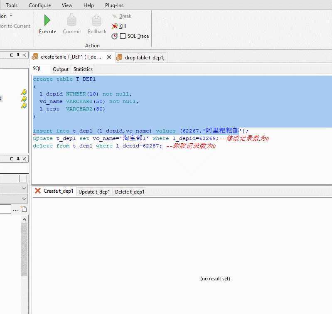The width and height of the screenshot is (332, 314).
Task: Click the '(no result set)' message
Action: [215, 279]
